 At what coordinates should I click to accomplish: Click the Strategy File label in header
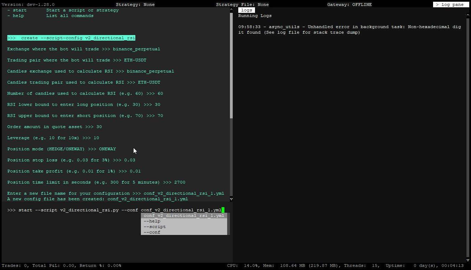click(x=242, y=5)
